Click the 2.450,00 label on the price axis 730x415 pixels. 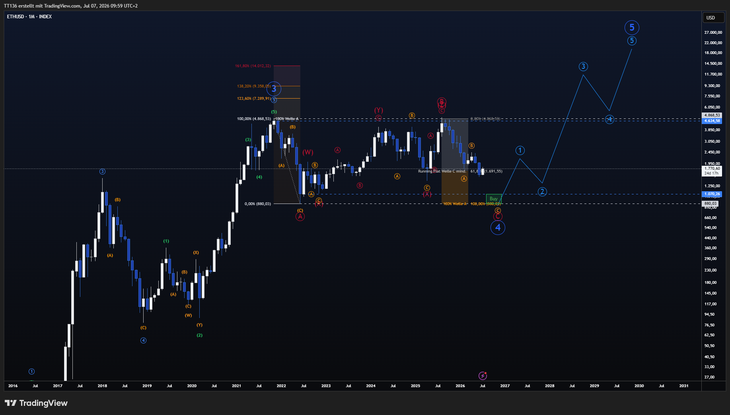(x=712, y=152)
